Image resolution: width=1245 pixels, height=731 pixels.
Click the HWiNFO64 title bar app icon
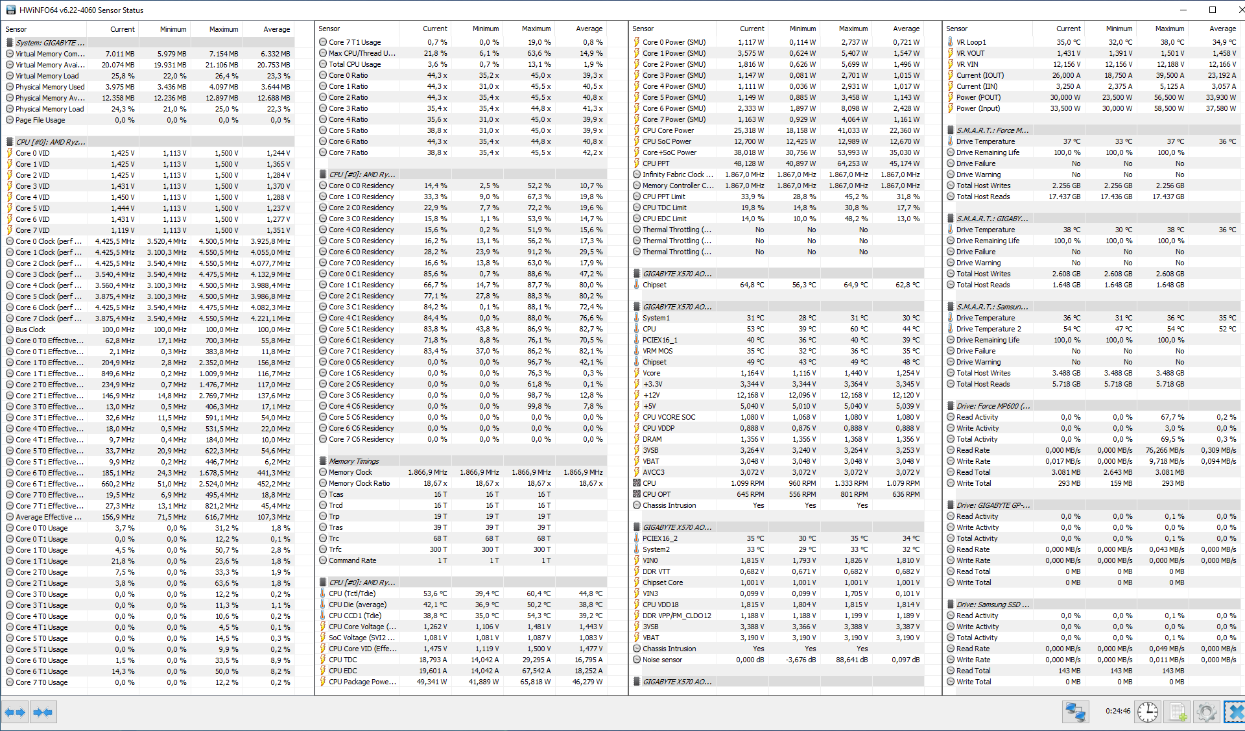pyautogui.click(x=10, y=10)
